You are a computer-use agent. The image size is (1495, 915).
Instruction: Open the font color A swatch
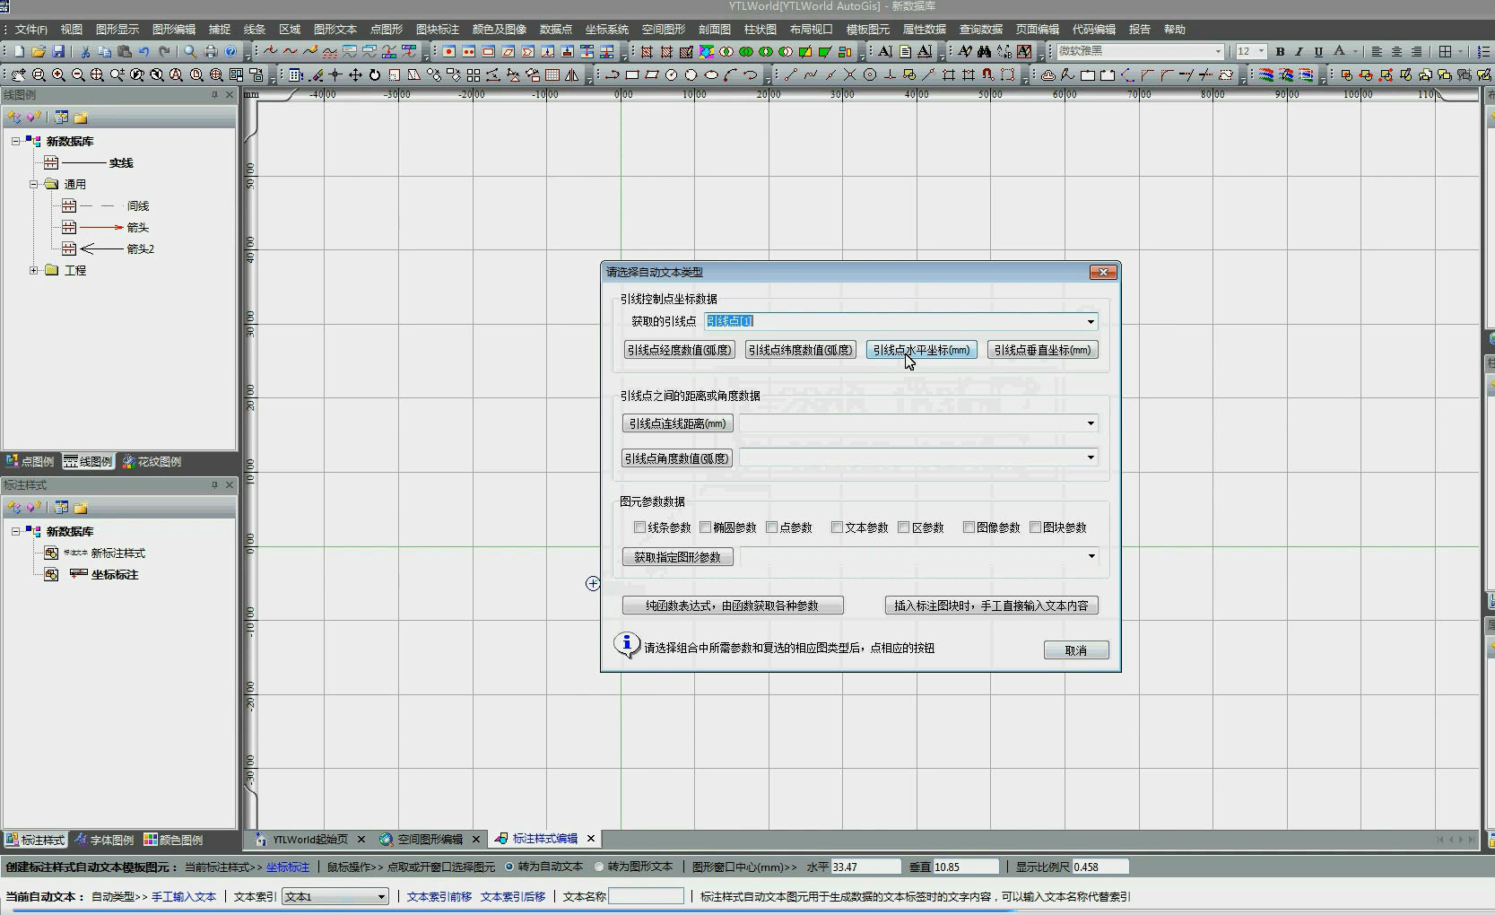point(1339,52)
